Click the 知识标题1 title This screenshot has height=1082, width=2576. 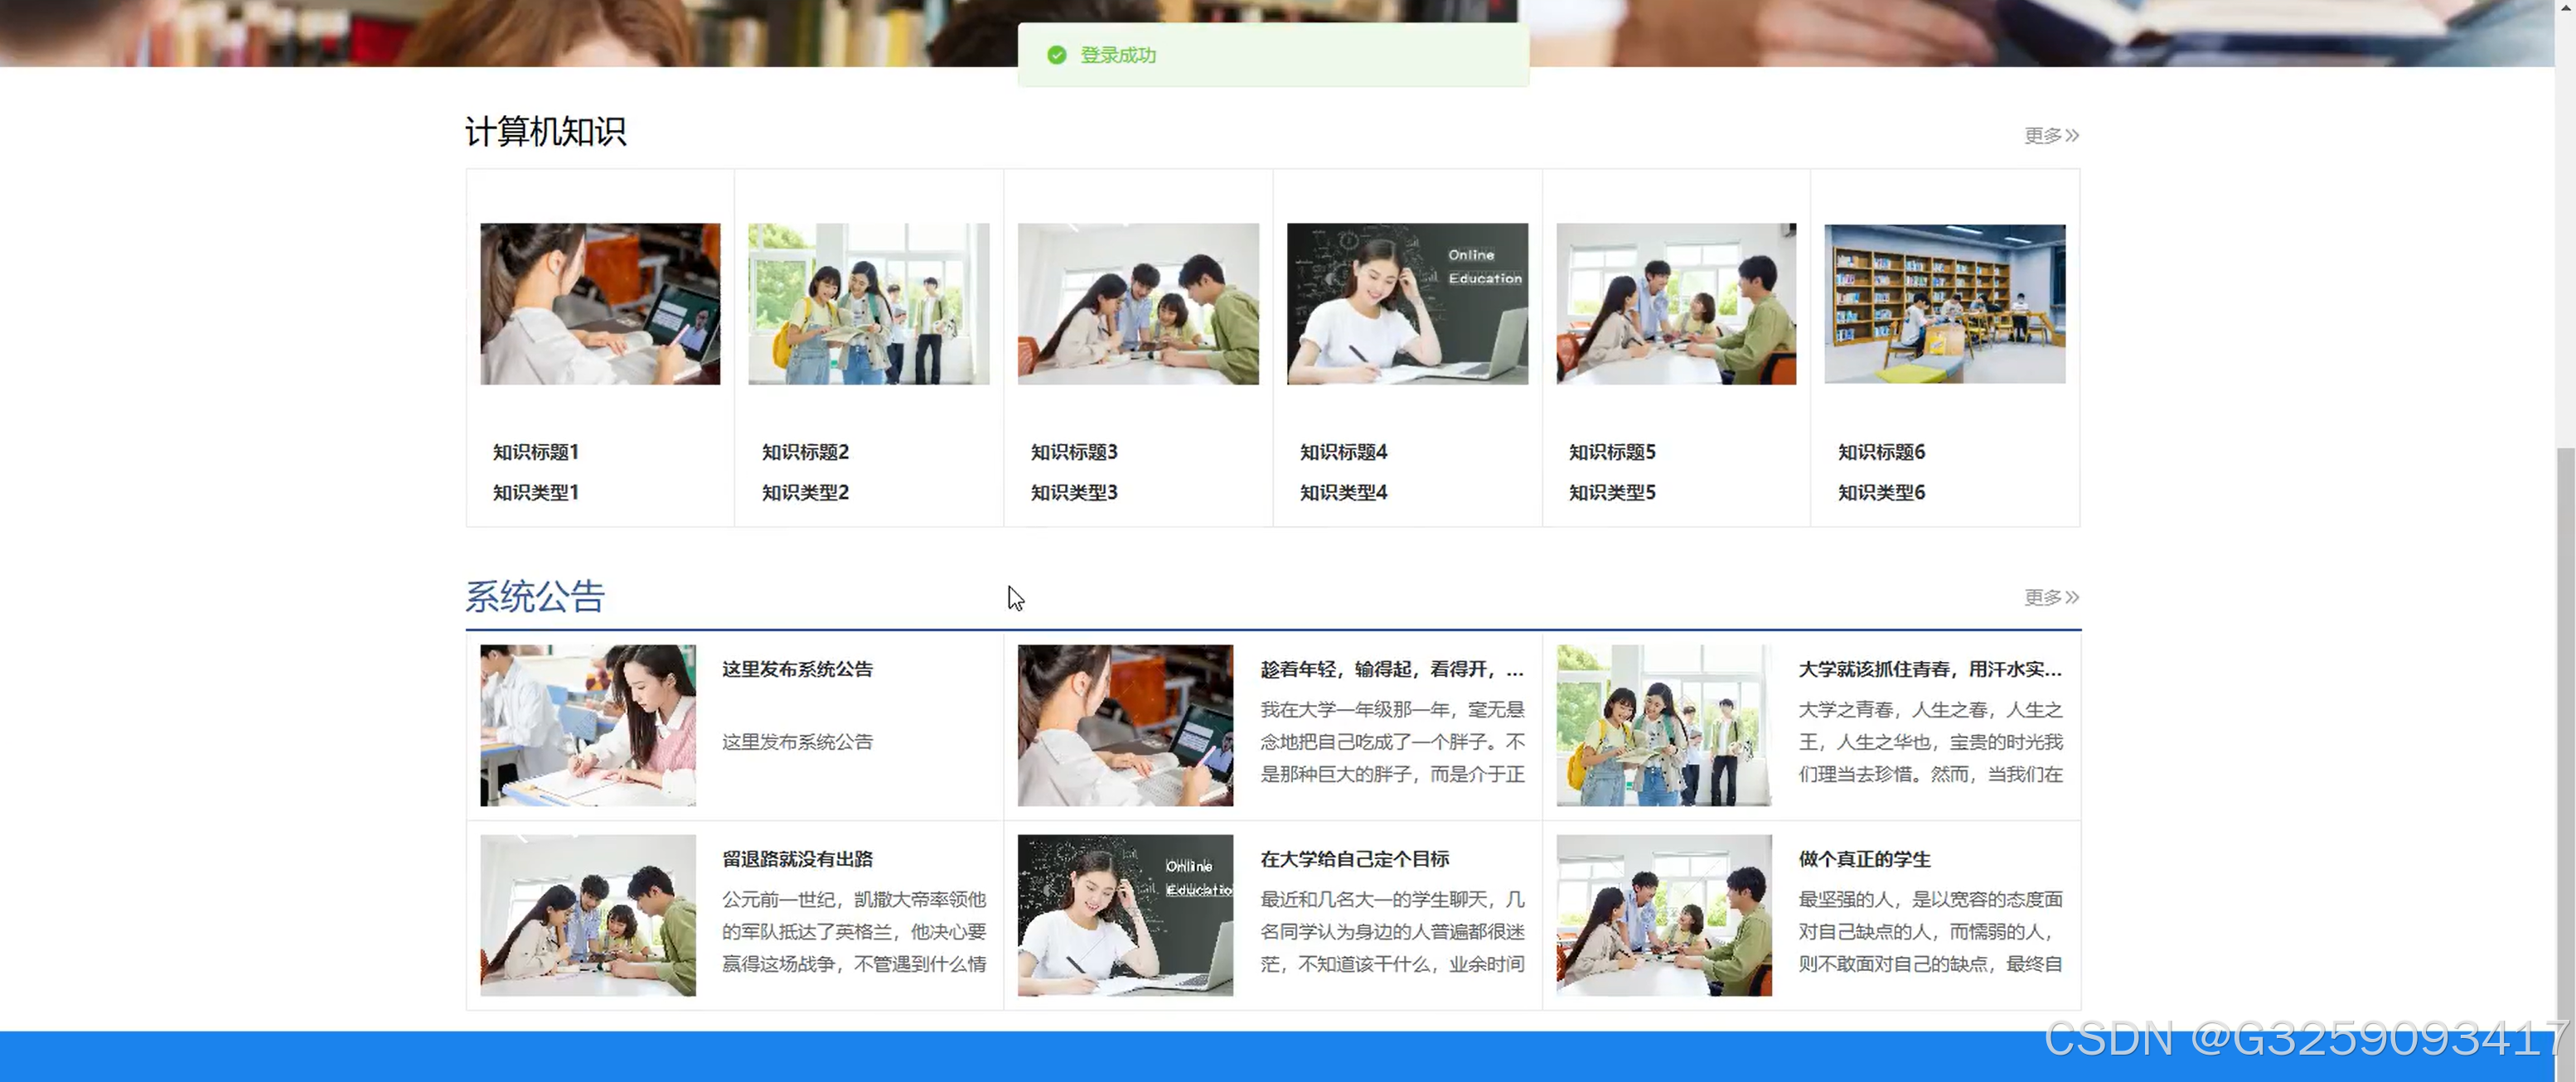(x=536, y=452)
